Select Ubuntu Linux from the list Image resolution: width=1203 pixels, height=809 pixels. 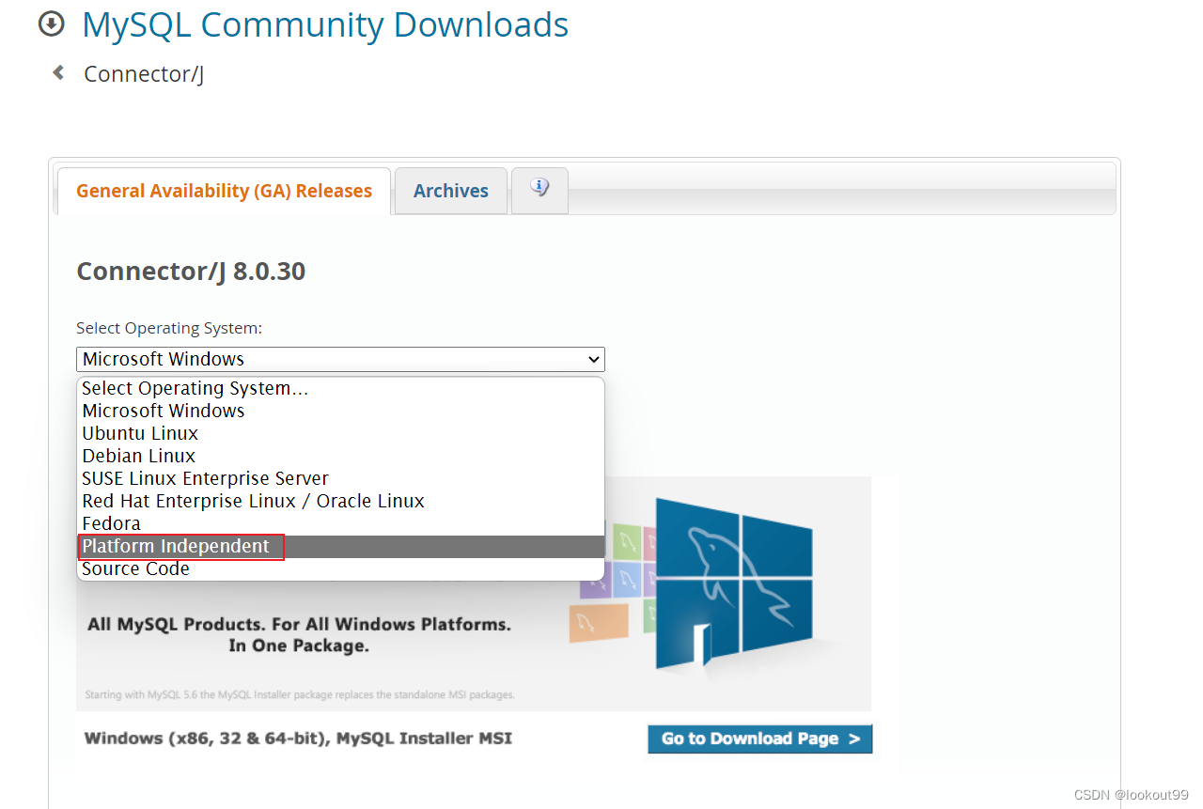[x=340, y=433]
